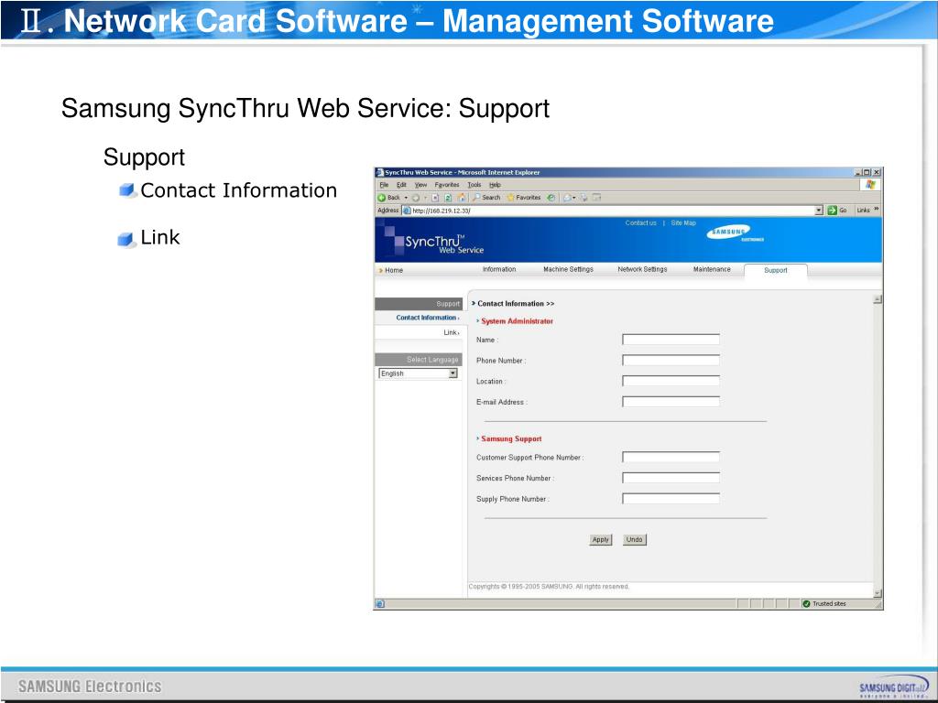Click the Mail envelope icon in toolbar
938x703 pixels.
pos(566,198)
